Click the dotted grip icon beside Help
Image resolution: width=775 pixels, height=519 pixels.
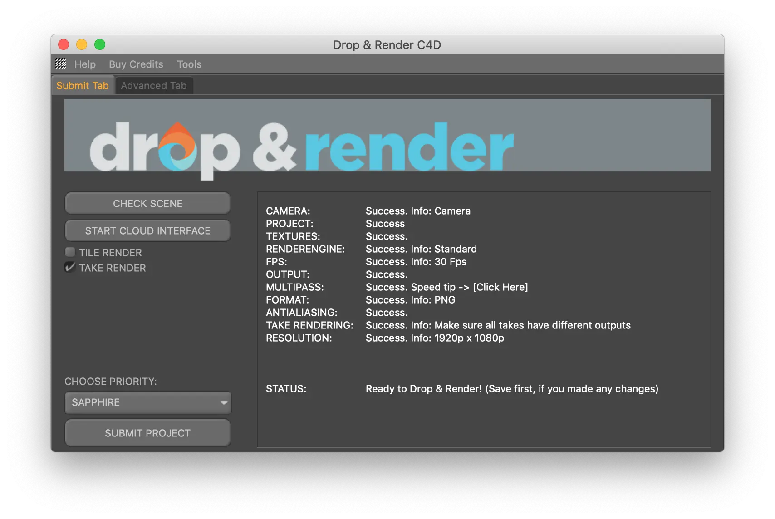click(61, 64)
